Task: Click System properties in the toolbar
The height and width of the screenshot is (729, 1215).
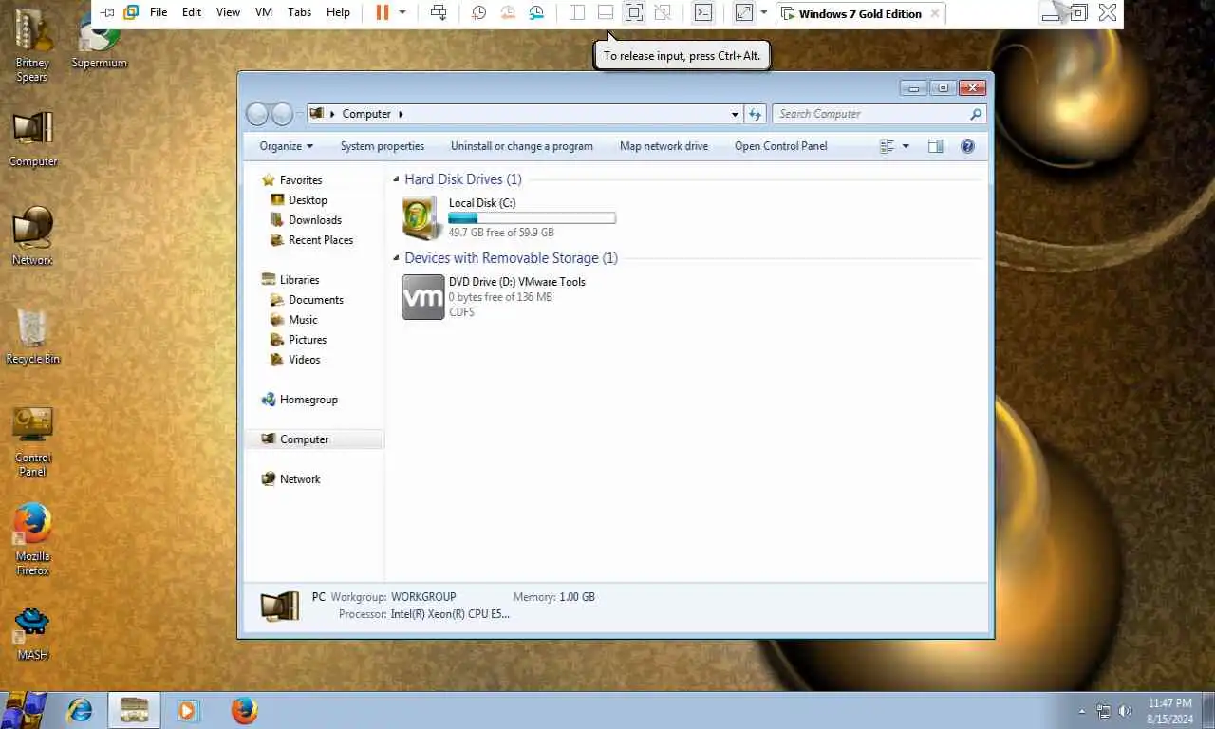Action: tap(383, 146)
